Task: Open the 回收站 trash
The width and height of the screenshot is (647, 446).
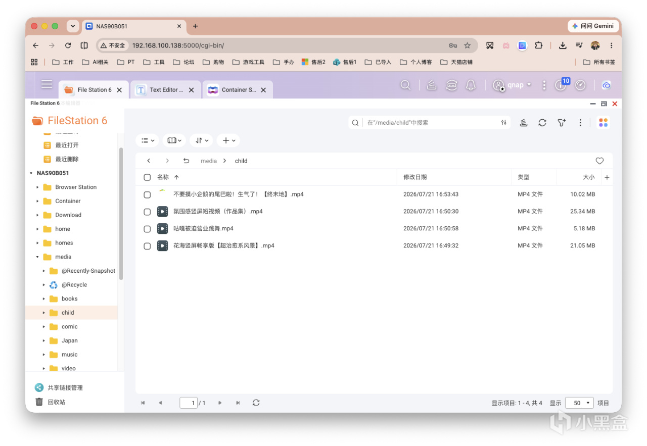Action: 50,402
